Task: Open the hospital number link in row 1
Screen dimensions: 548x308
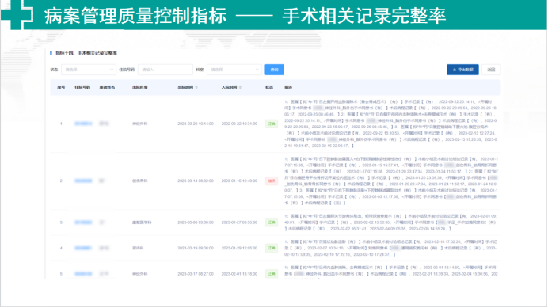Action: (x=83, y=124)
